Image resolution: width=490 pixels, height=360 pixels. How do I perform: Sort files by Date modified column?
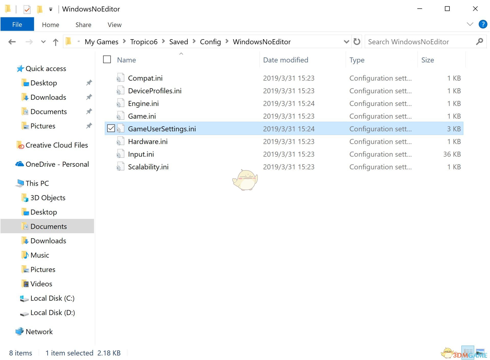(x=286, y=60)
